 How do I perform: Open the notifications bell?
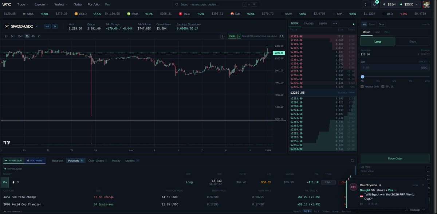click(375, 4)
